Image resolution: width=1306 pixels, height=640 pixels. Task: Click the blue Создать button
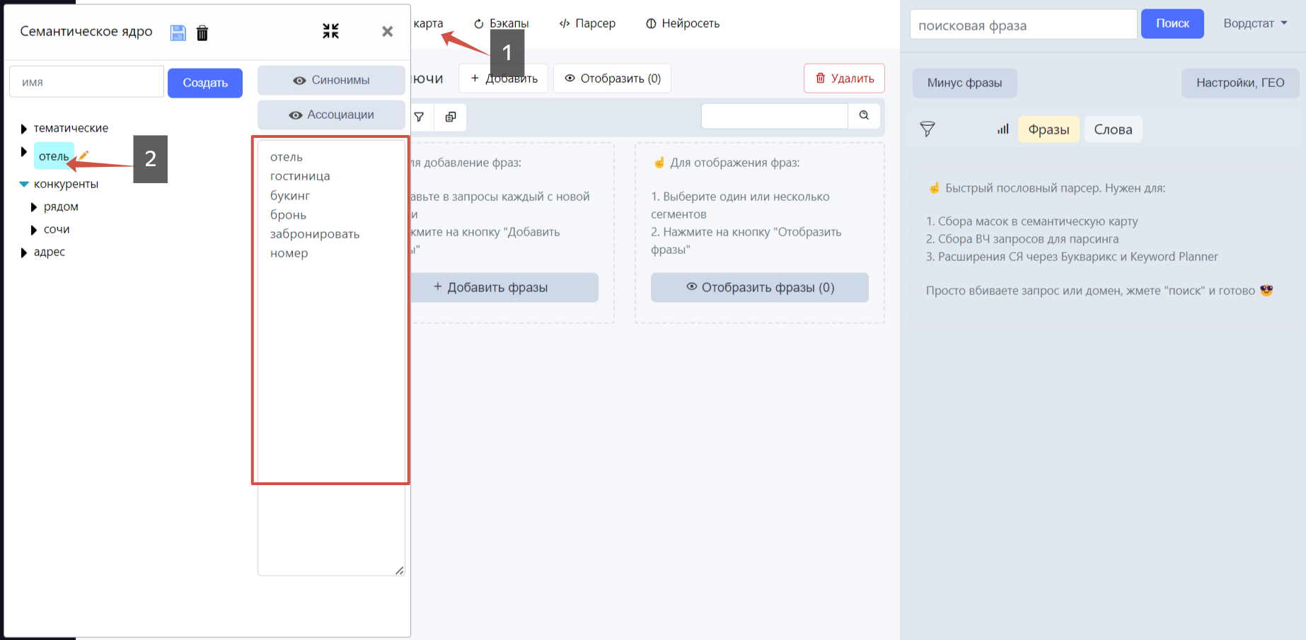[x=205, y=83]
